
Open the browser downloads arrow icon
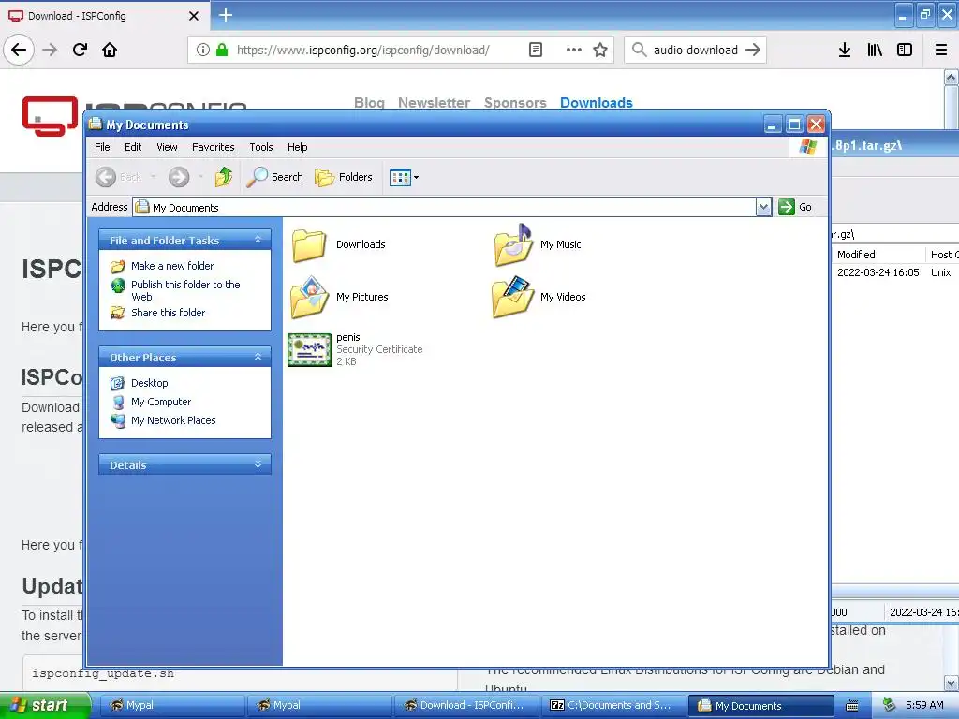[x=845, y=51]
